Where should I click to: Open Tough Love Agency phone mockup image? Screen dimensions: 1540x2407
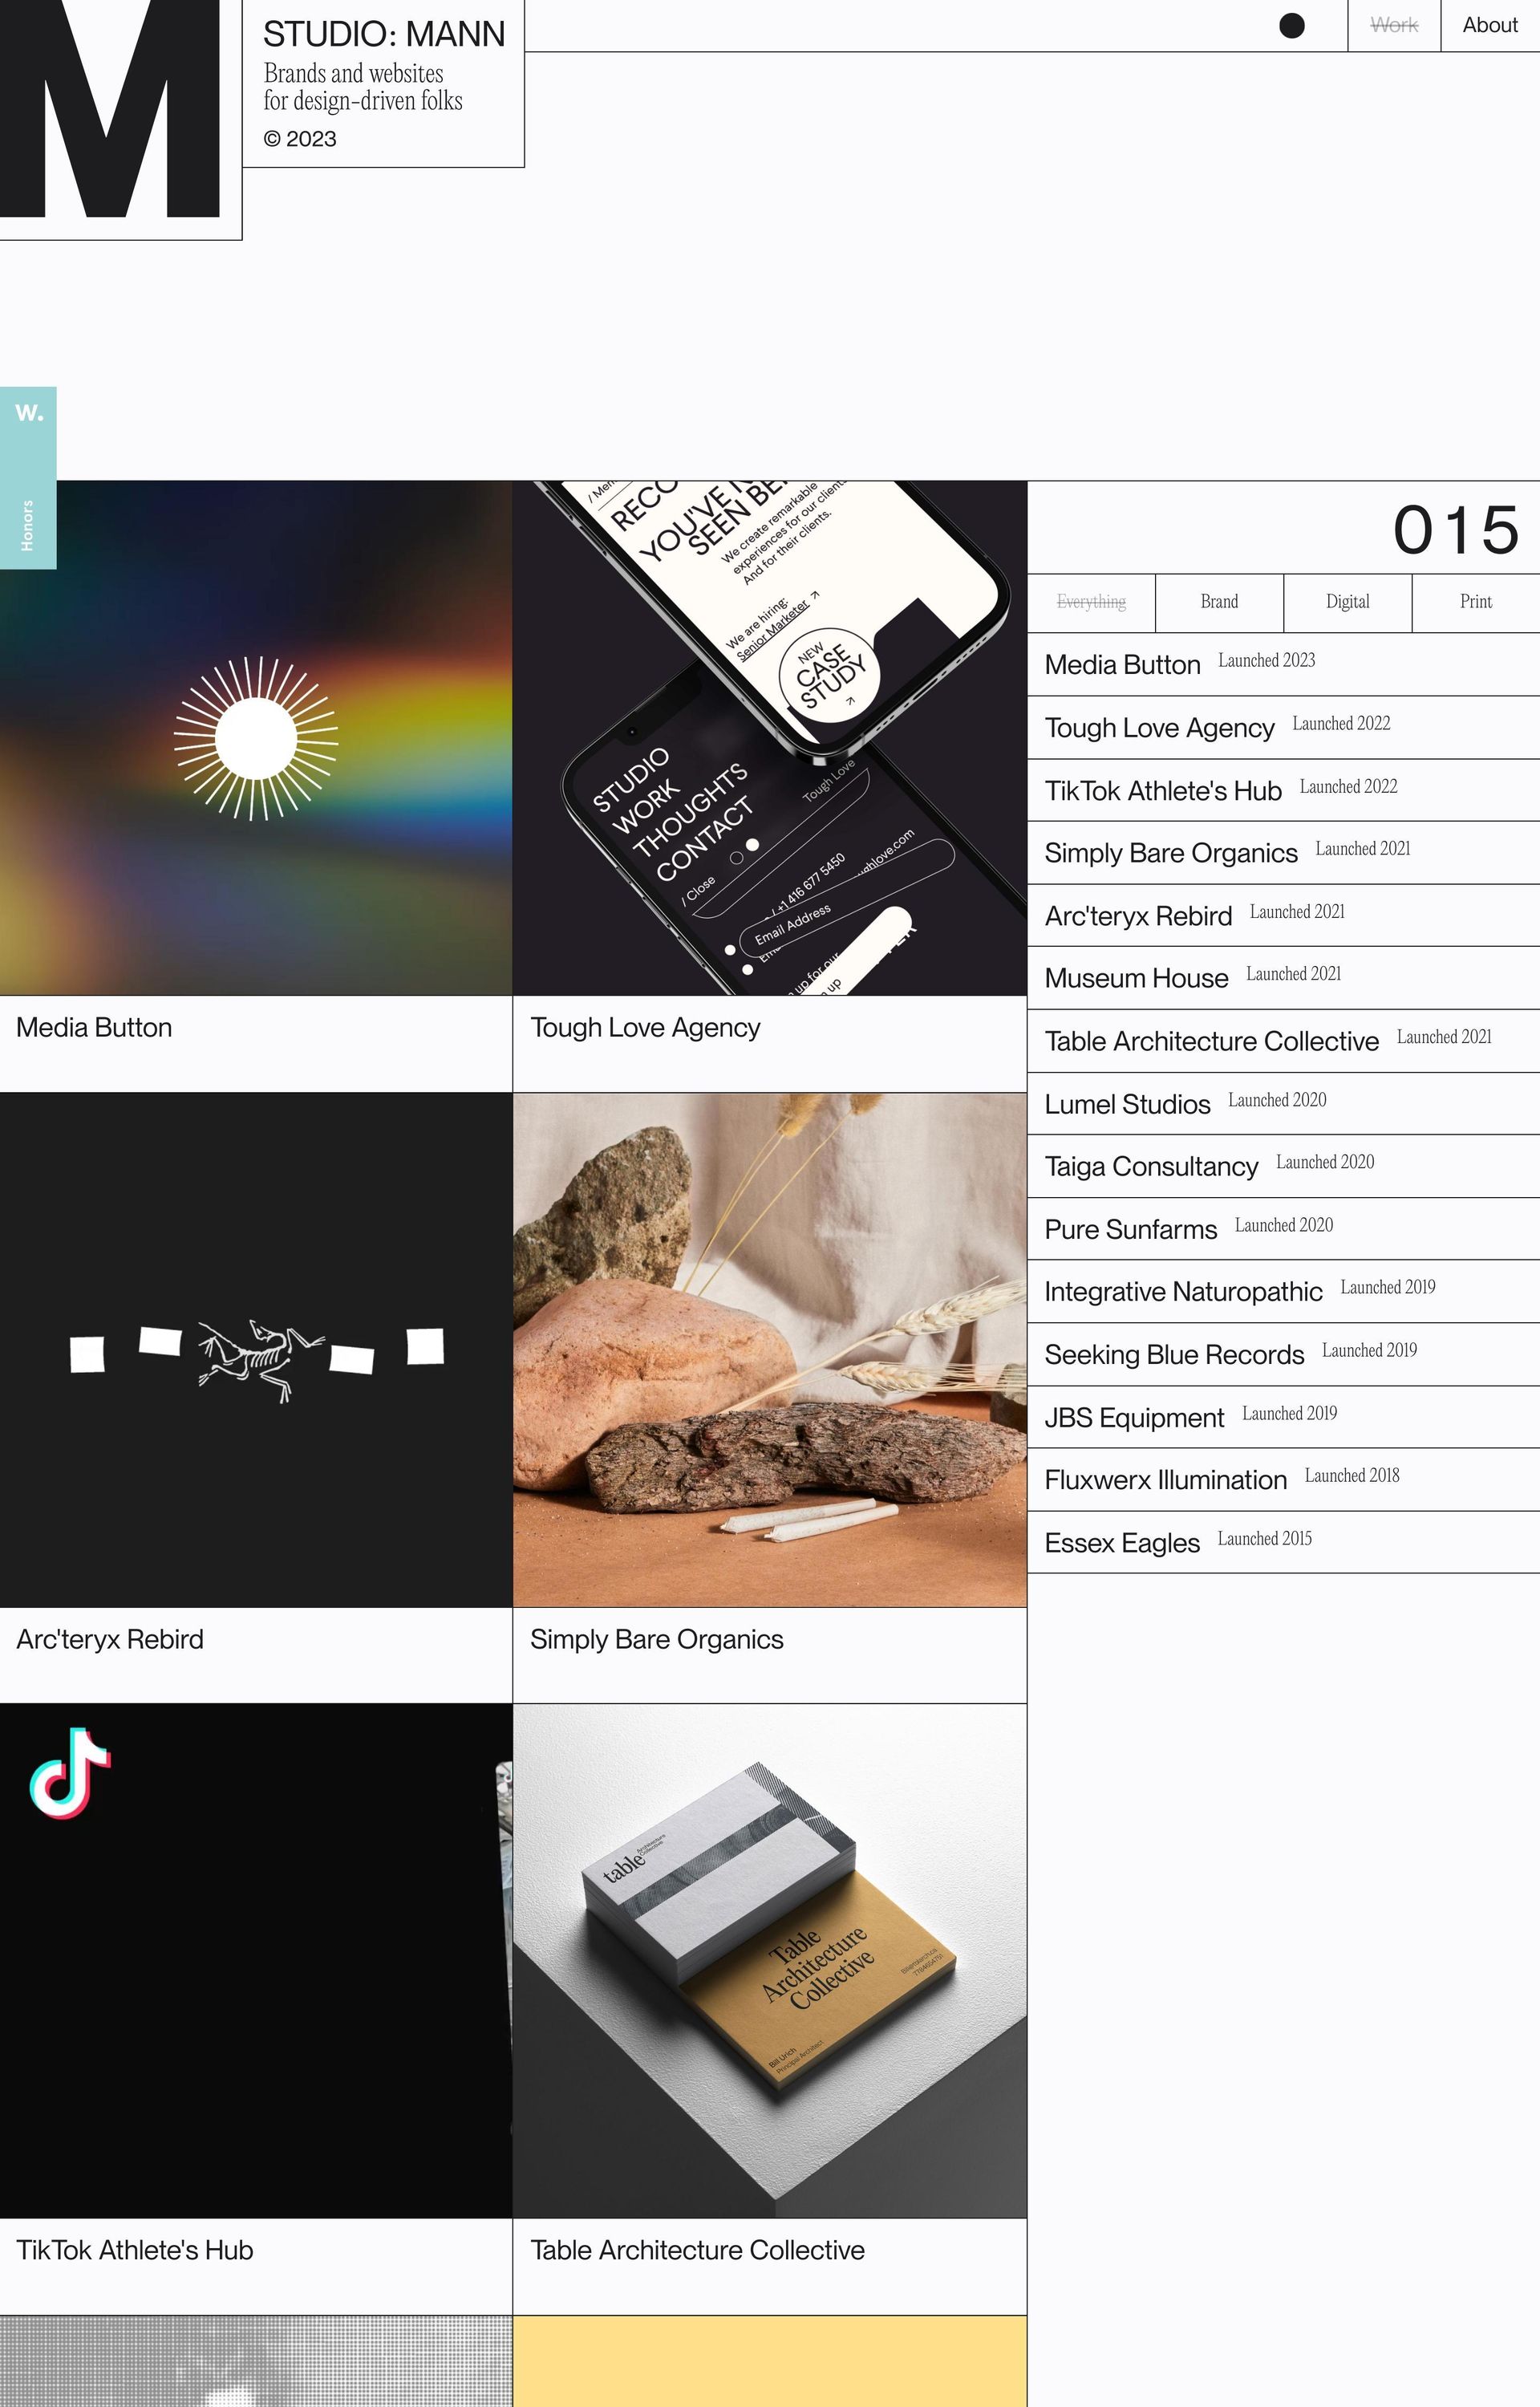(769, 738)
